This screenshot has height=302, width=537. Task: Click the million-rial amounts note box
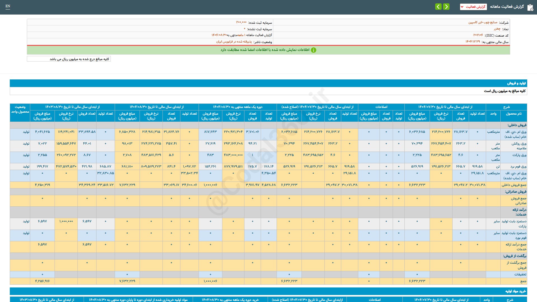tap(69, 59)
